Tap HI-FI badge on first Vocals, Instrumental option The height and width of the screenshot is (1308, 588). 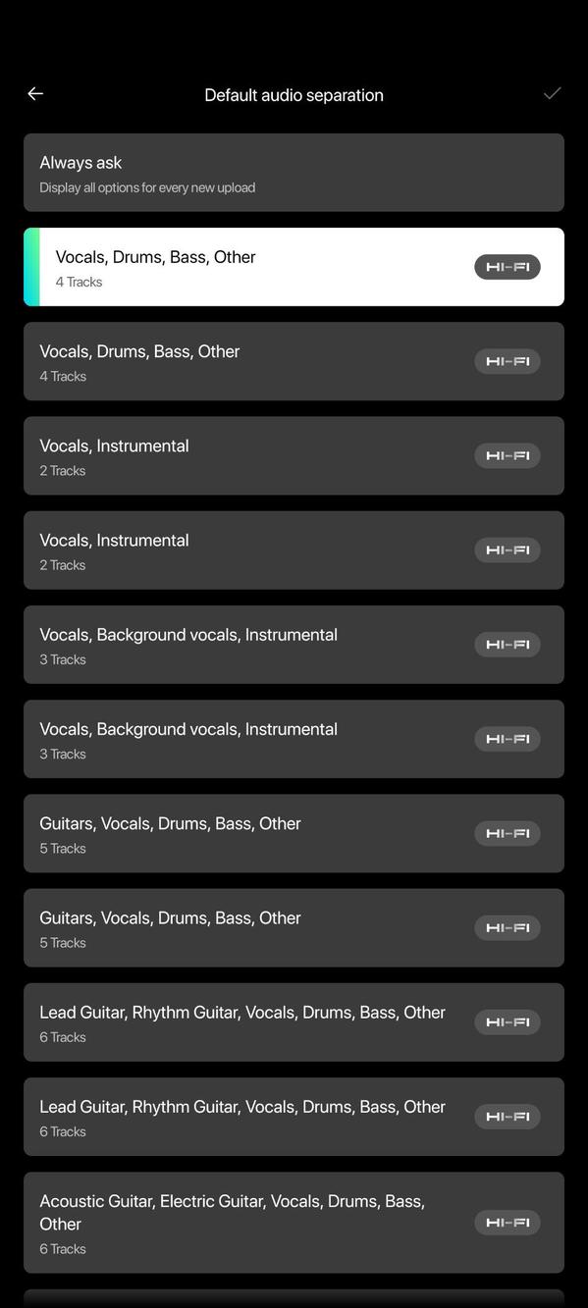coord(508,455)
